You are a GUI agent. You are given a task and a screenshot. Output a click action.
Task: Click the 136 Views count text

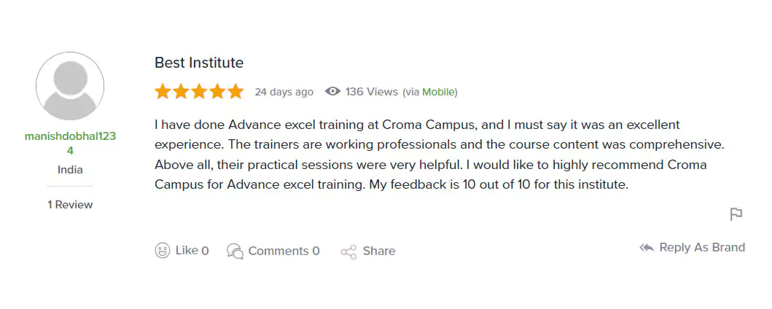(x=372, y=92)
